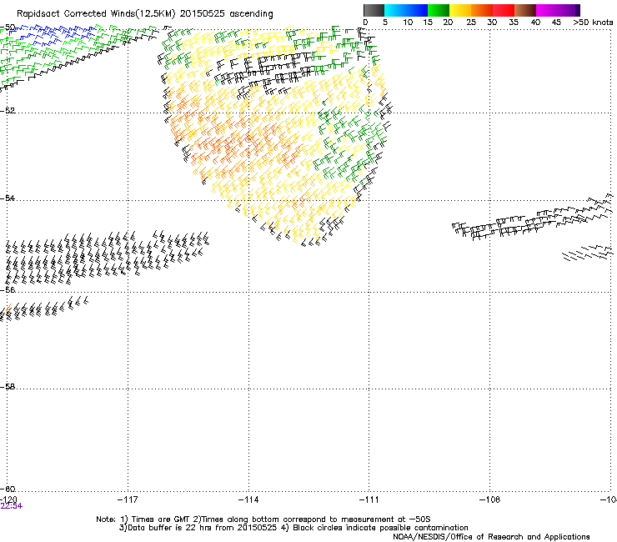
Task: Select the brown 35-40 knots legend swatch
Action: (x=525, y=10)
